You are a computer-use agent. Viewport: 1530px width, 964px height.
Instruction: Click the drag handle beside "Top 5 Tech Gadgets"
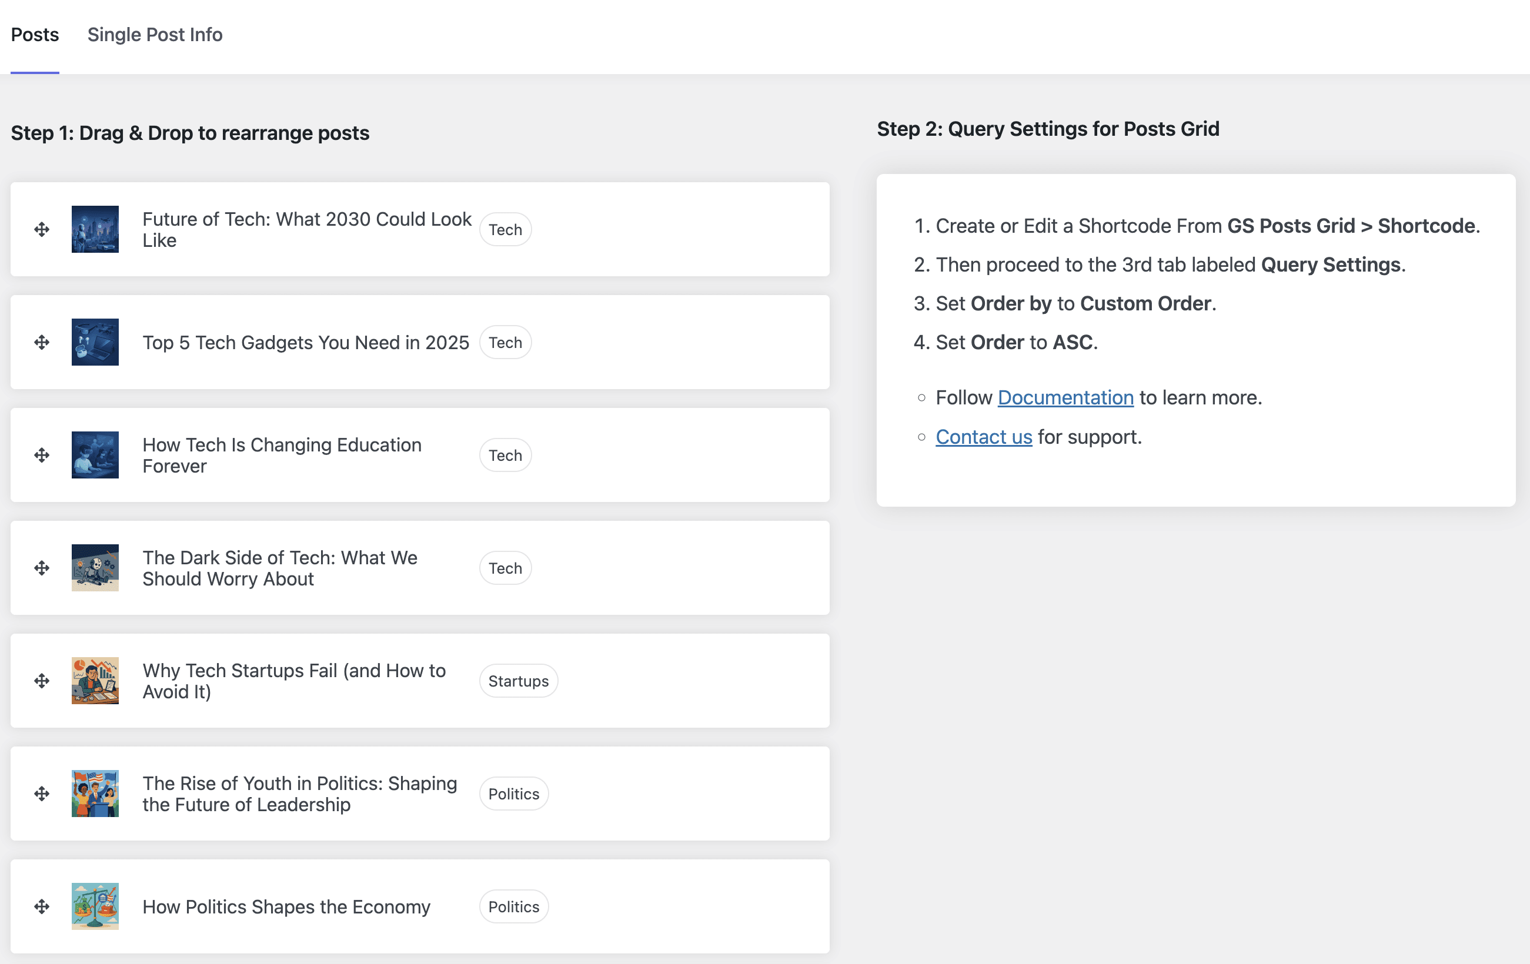point(41,342)
